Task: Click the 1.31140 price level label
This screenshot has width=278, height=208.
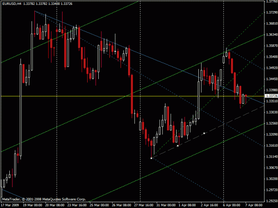Action: click(272, 157)
